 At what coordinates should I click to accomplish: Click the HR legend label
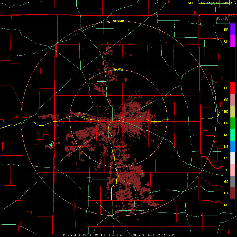coord(226,123)
